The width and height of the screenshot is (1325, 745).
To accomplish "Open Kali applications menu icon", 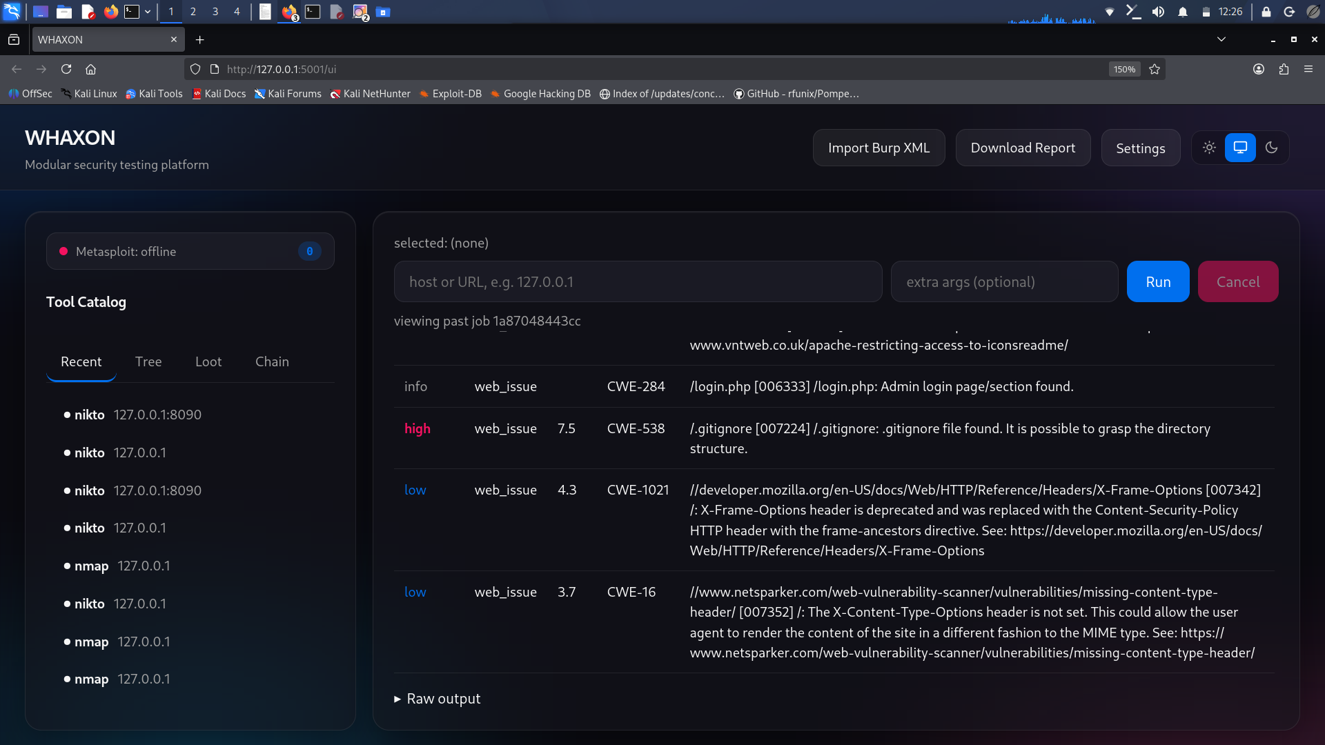I will point(12,12).
